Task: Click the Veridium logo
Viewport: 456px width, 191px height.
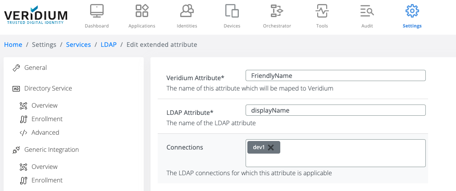Action: pyautogui.click(x=36, y=17)
